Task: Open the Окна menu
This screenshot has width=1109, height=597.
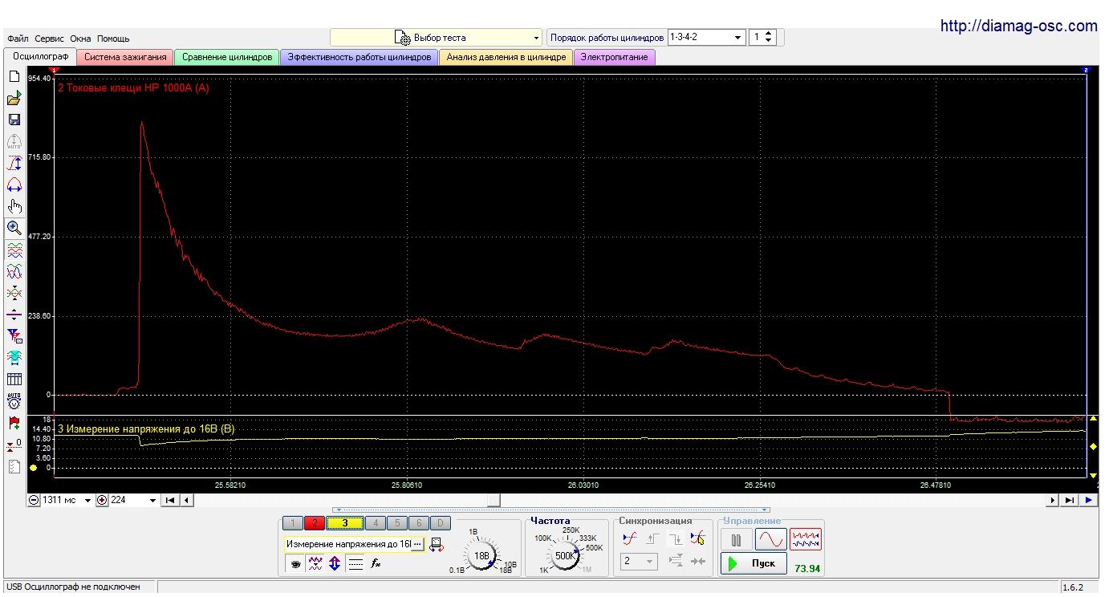Action: pyautogui.click(x=80, y=39)
